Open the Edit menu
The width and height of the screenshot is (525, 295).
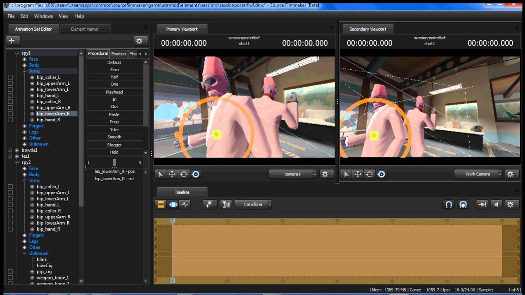click(x=25, y=16)
